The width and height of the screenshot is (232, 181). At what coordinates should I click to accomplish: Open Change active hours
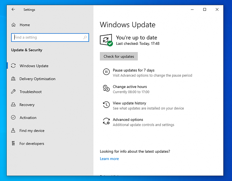pyautogui.click(x=130, y=87)
